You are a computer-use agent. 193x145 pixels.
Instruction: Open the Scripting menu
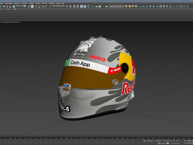[31, 3]
